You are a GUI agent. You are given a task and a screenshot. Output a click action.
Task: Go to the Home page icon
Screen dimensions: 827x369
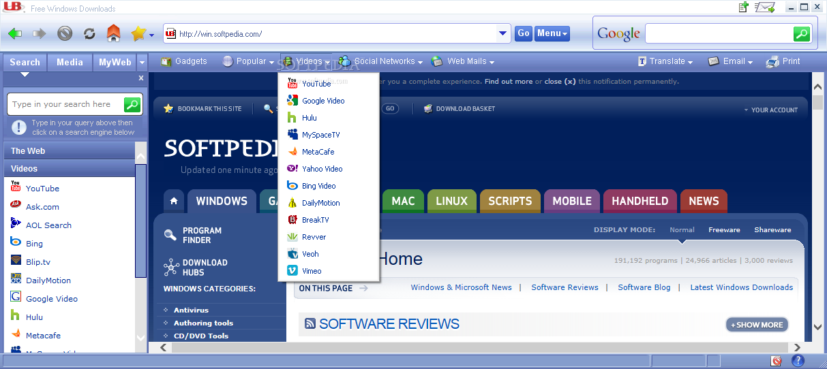114,33
